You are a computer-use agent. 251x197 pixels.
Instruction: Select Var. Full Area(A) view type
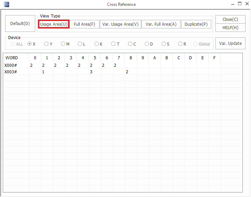(161, 24)
